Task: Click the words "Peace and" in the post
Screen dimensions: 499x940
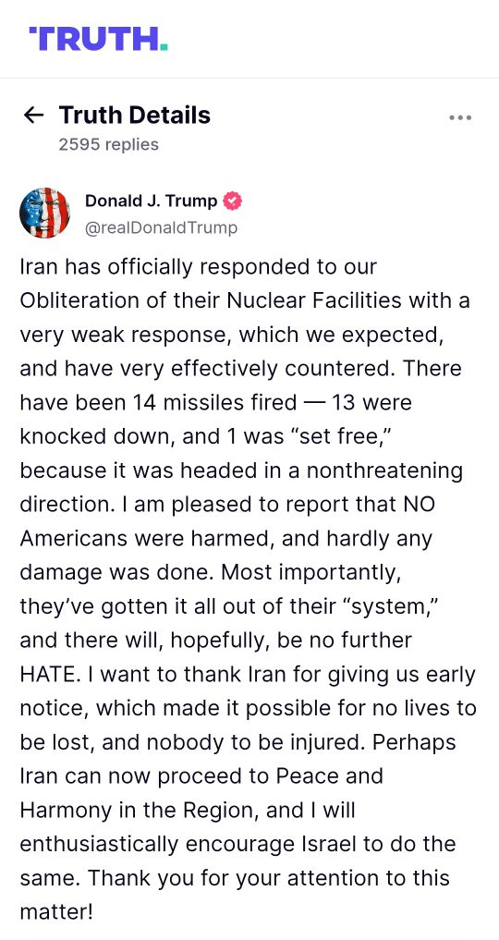Action: 329,775
